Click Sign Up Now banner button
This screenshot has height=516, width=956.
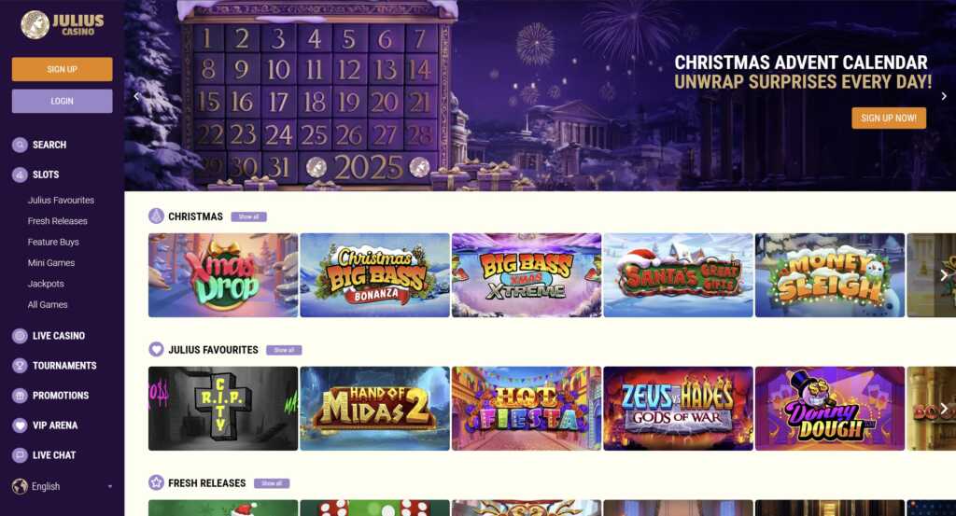[889, 119]
